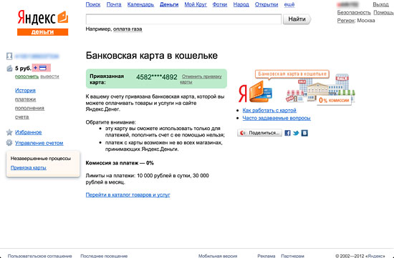Open пополнения in the sidebar
Screen dimensions: 394x258
tap(29, 109)
